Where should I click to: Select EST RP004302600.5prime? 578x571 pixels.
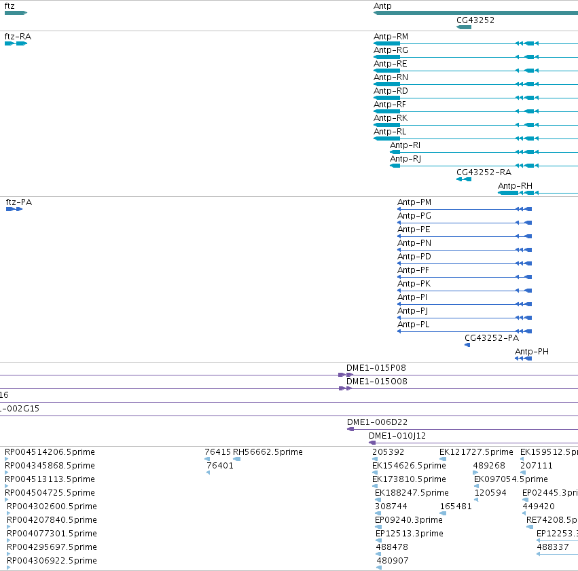52,506
